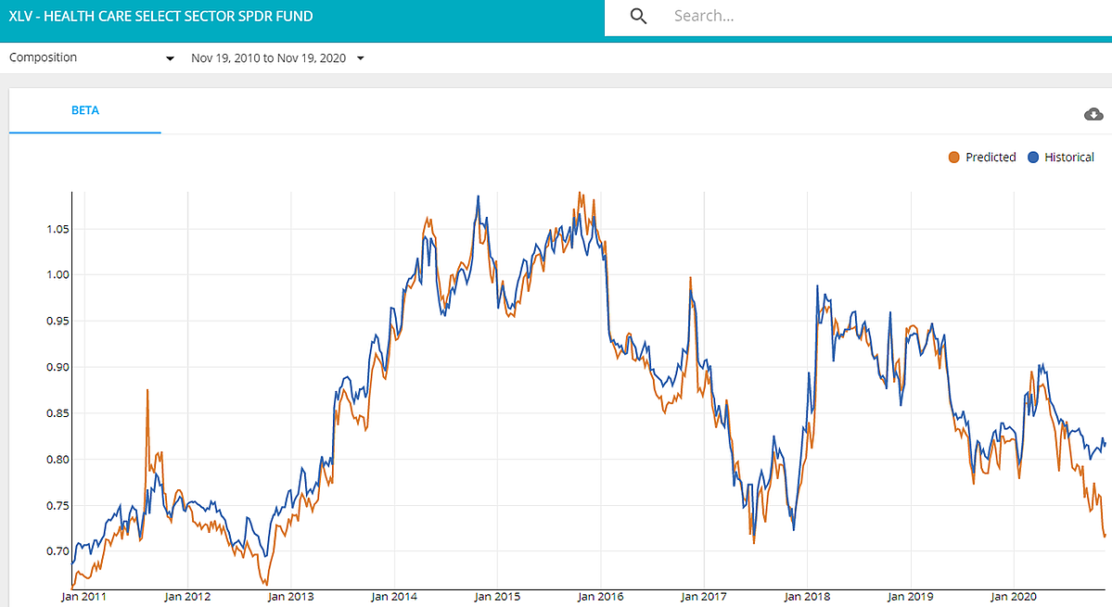The image size is (1112, 607).
Task: Click the predicted beta spike peak in 2011
Action: point(147,391)
